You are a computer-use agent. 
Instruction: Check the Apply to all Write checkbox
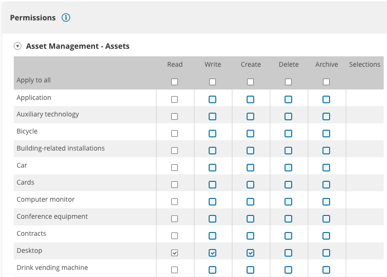click(x=212, y=82)
